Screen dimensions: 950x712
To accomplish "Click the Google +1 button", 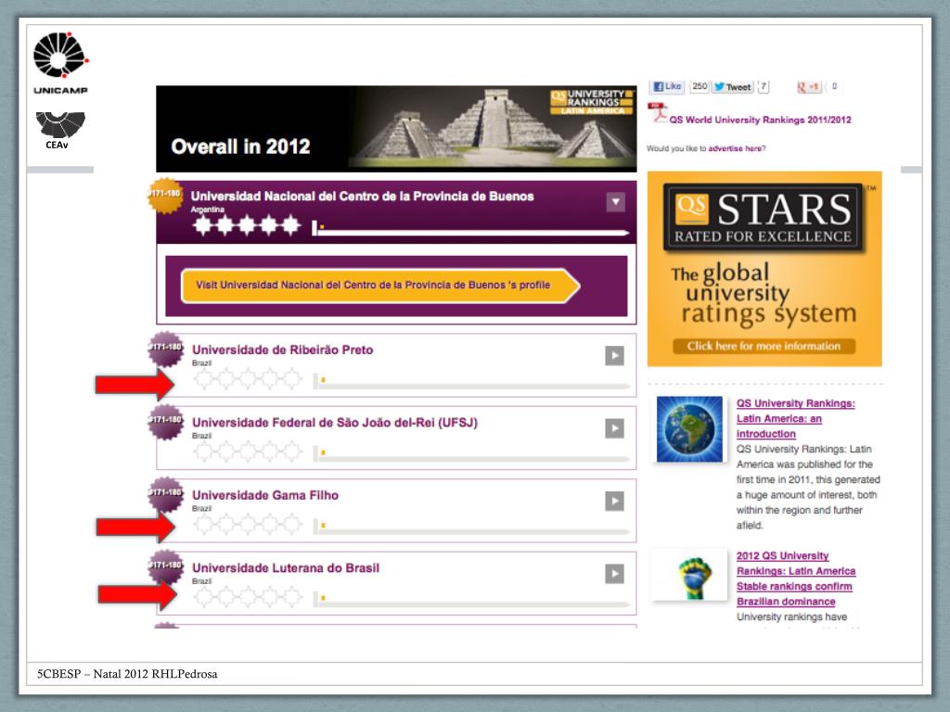I will point(808,86).
